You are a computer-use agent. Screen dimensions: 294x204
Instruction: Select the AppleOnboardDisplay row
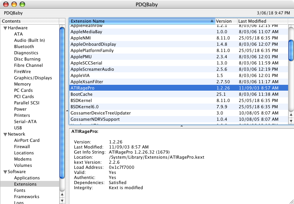point(179,44)
